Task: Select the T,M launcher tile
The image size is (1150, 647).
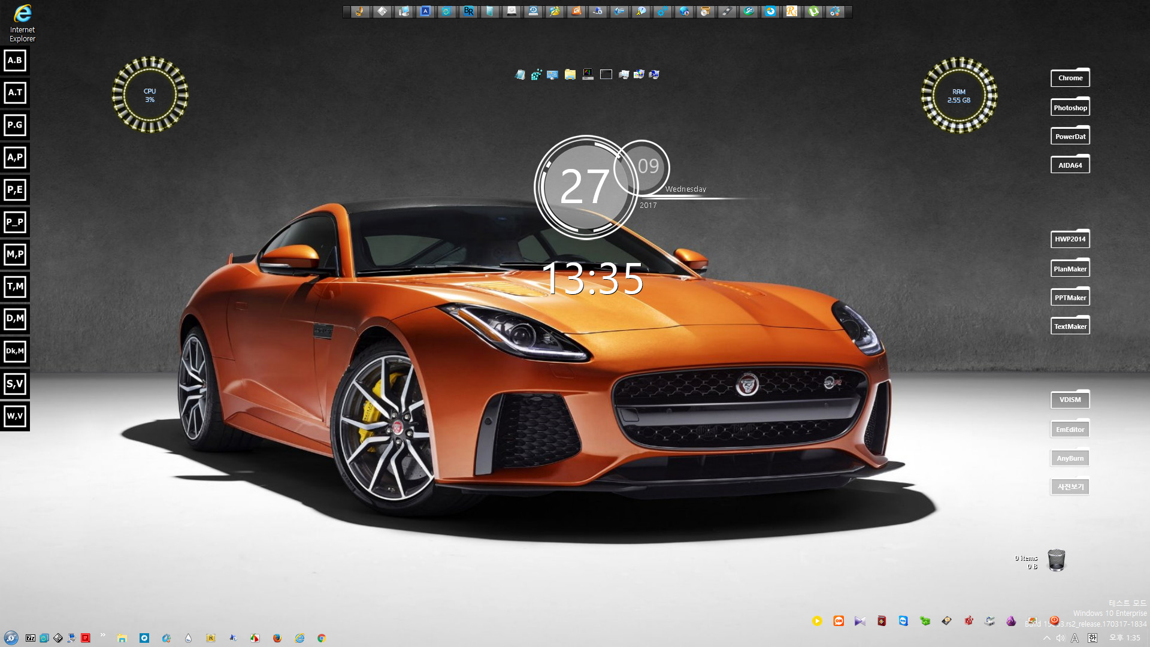Action: click(x=15, y=287)
